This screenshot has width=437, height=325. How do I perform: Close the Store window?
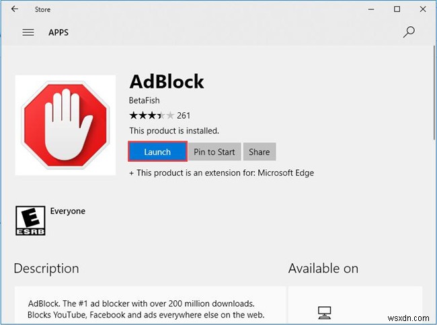tap(423, 9)
